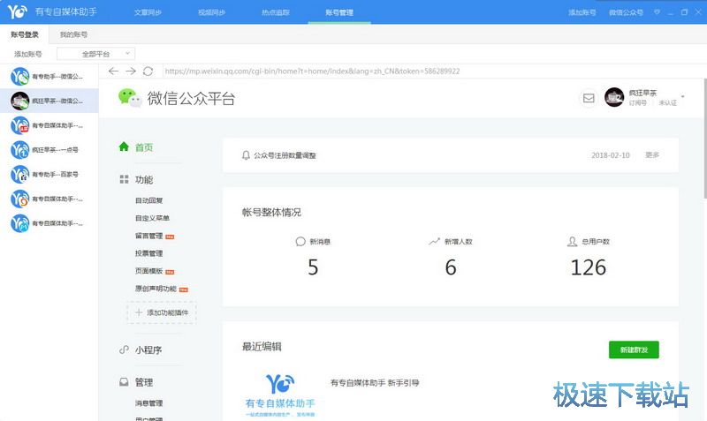Click 微信公众号 in the title bar
707x421 pixels.
point(626,12)
